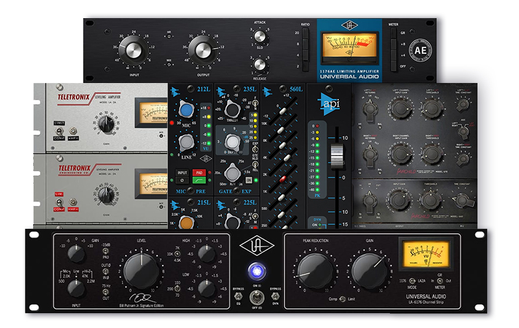Click the VU meter on the 1176AE

(348, 47)
